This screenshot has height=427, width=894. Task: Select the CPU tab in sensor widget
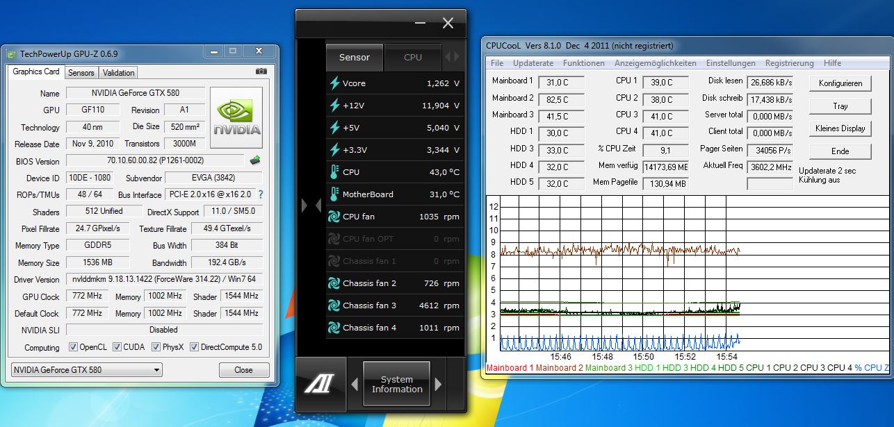tap(413, 58)
